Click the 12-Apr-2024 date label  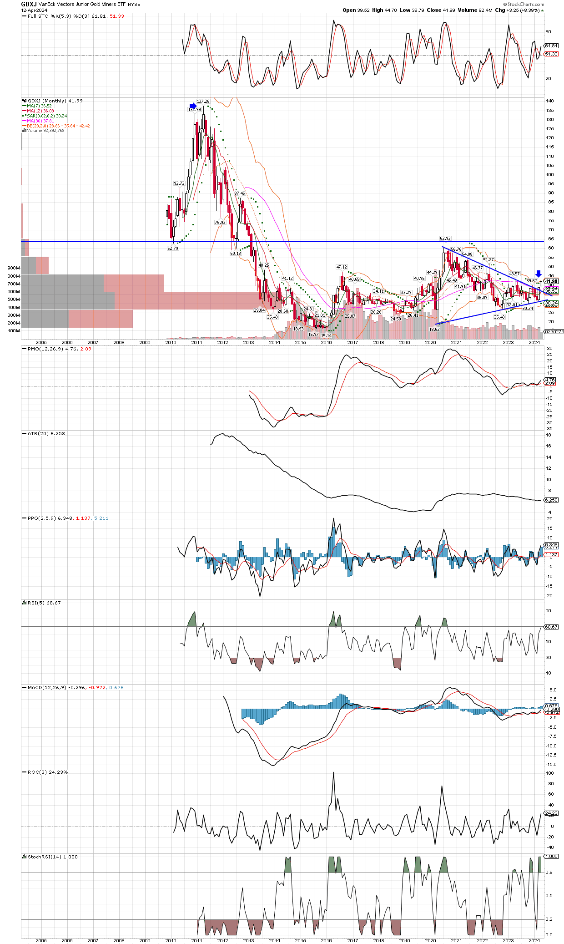tap(34, 10)
